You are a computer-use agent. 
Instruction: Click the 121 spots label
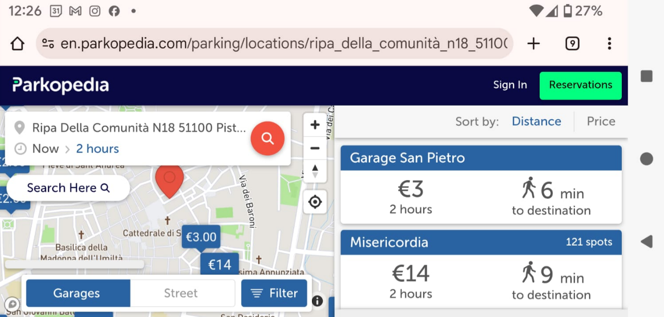pyautogui.click(x=589, y=242)
